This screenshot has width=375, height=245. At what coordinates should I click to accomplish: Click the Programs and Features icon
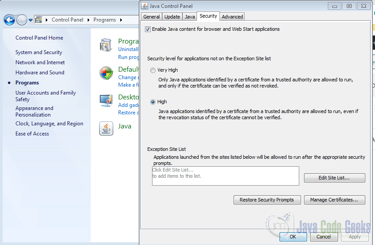[106, 45]
